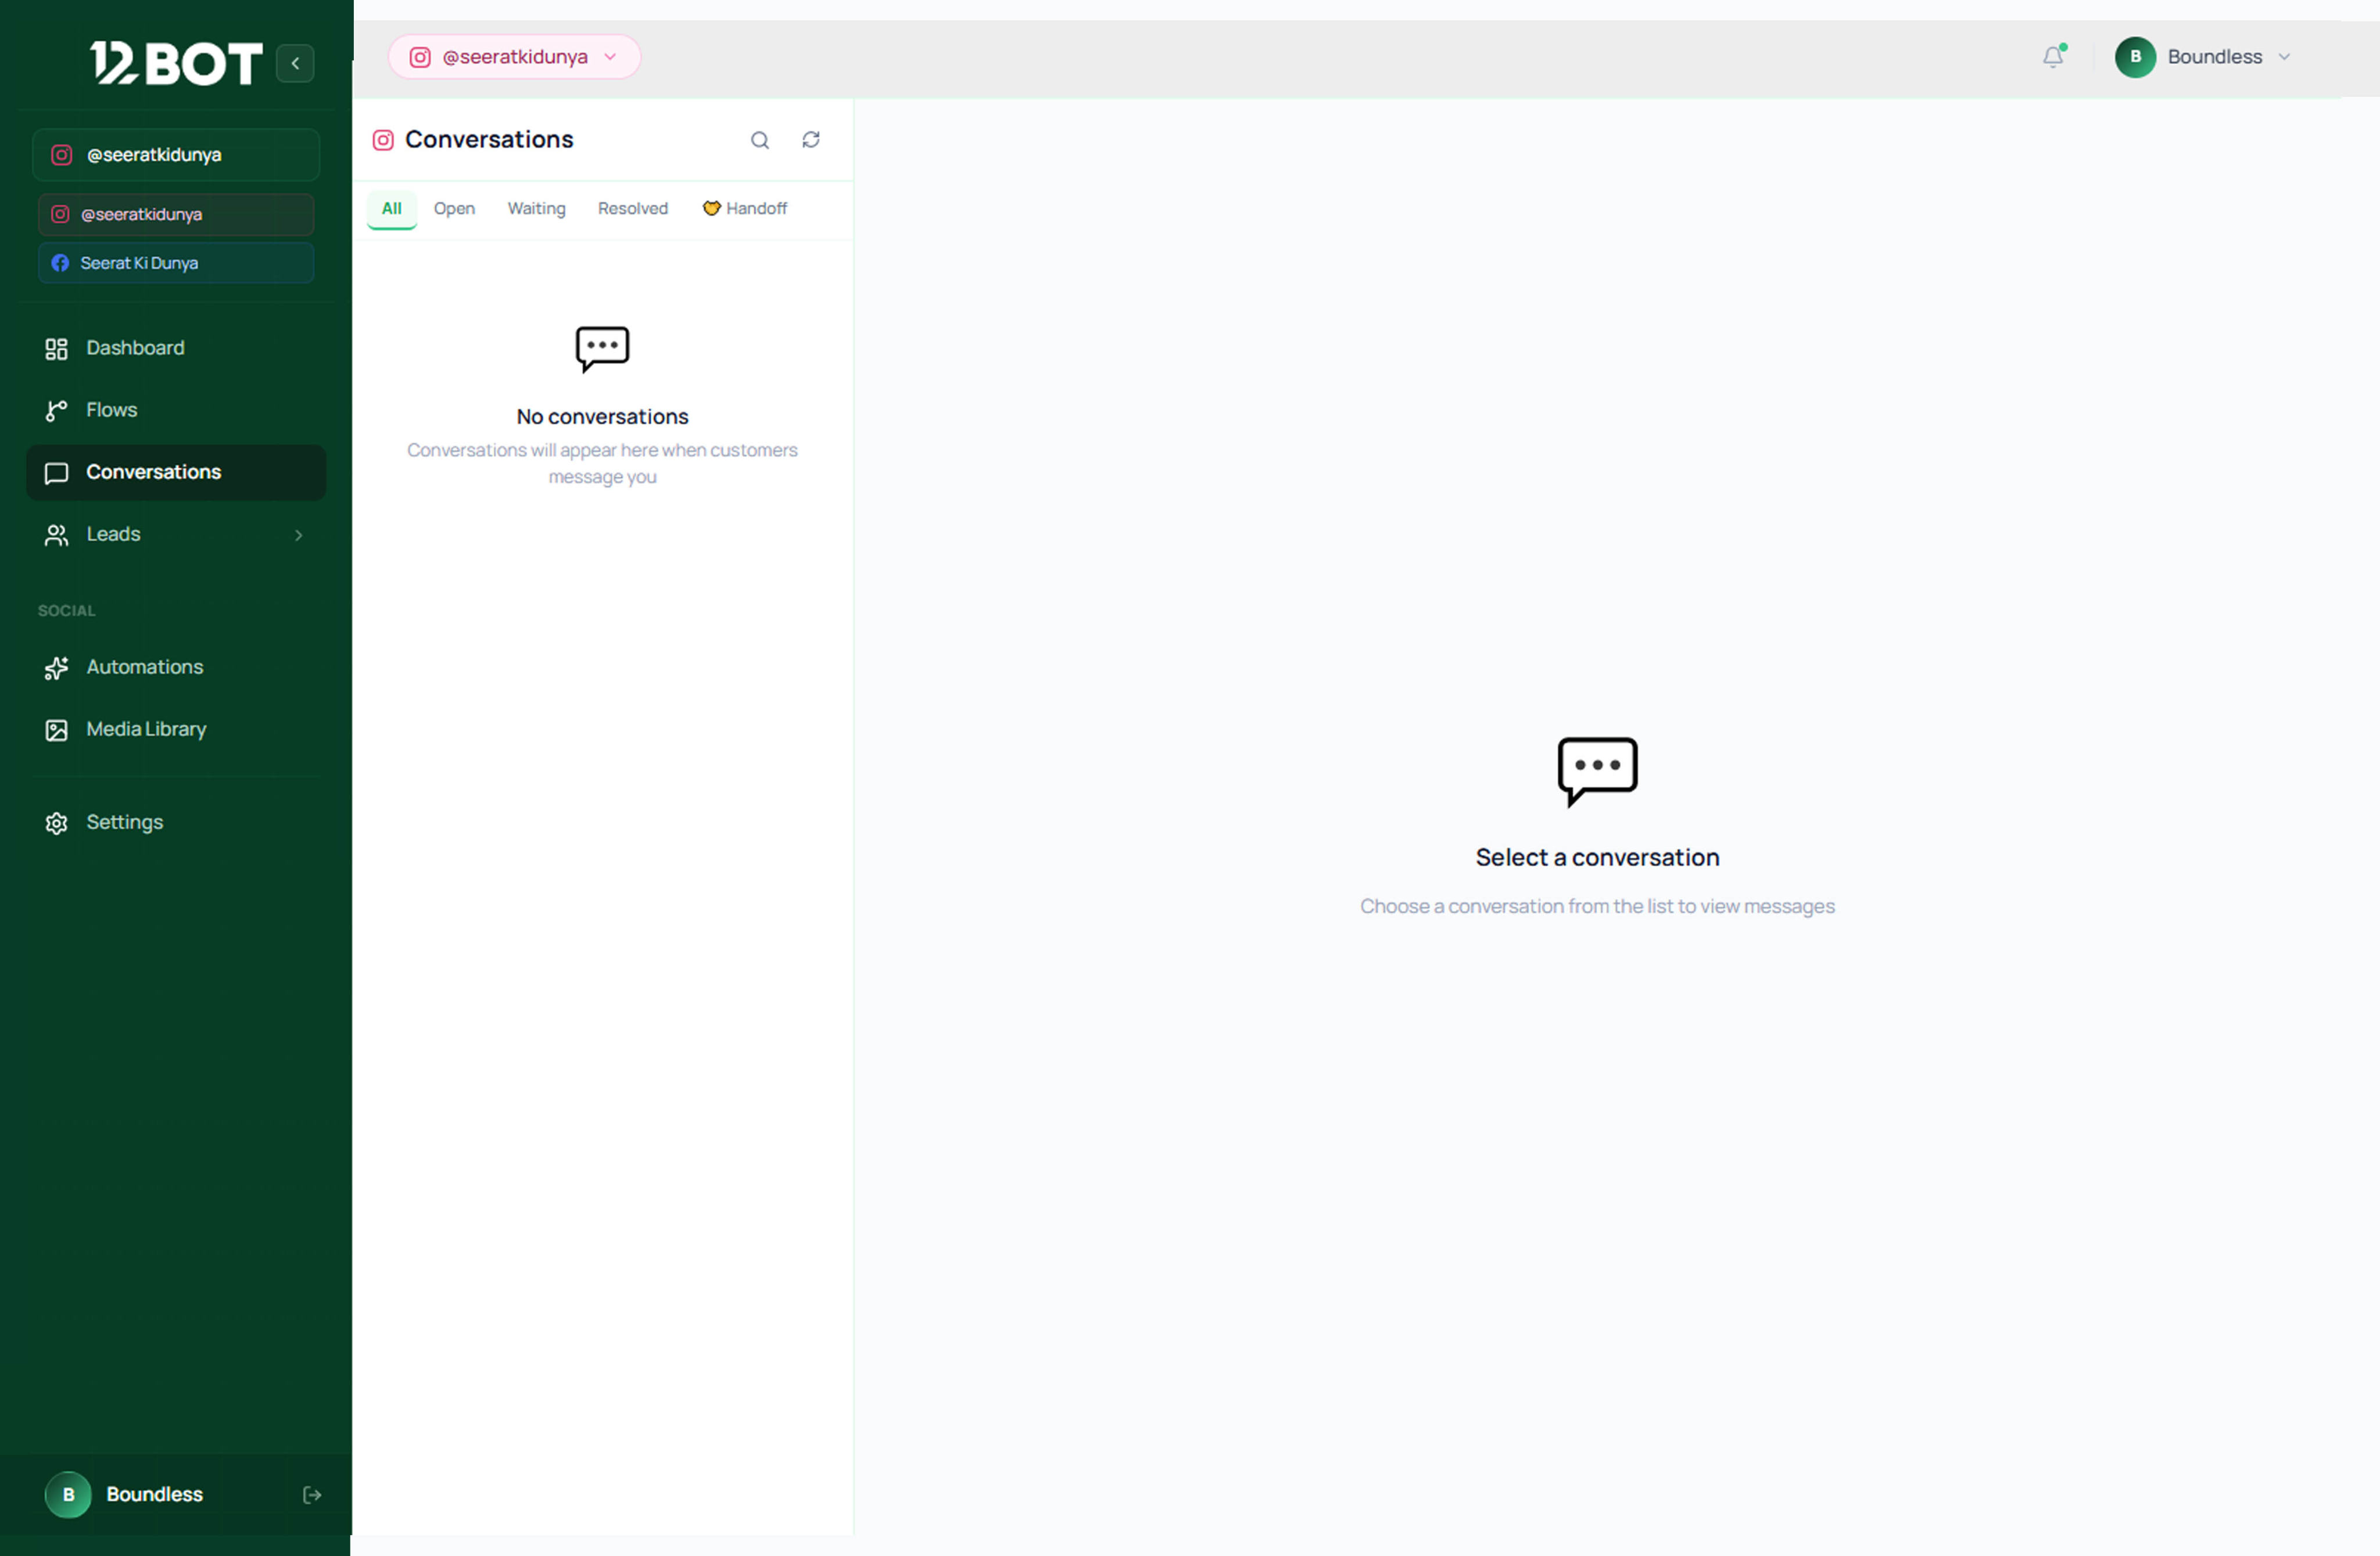The width and height of the screenshot is (2380, 1556).
Task: Go to Flows in the sidebar
Action: (176, 410)
